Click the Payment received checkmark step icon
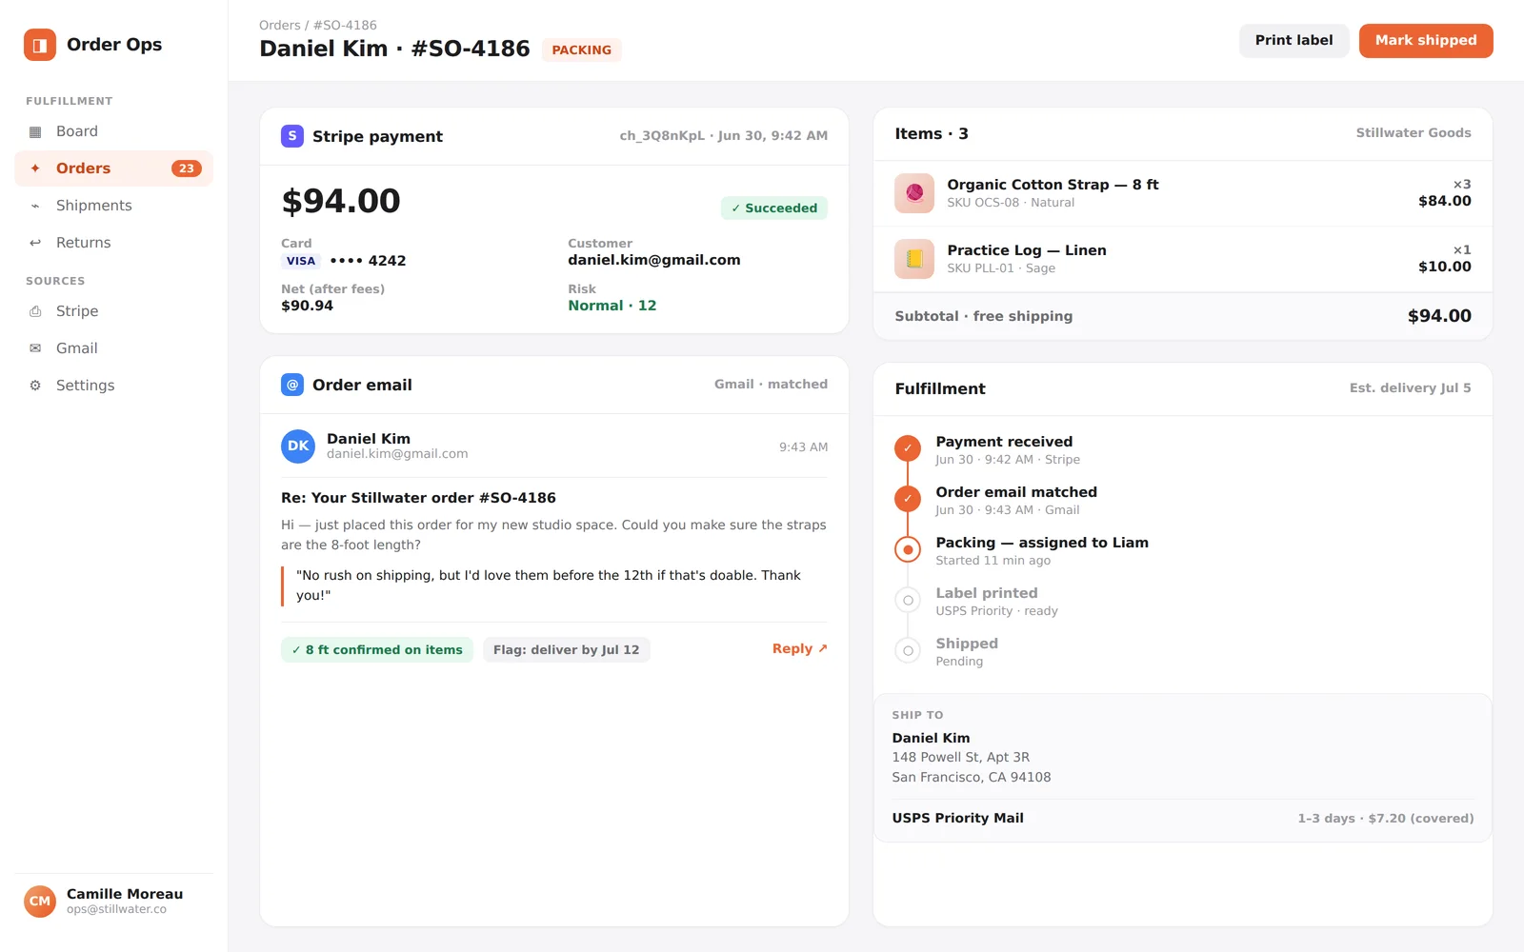Viewport: 1524px width, 952px height. (x=908, y=447)
